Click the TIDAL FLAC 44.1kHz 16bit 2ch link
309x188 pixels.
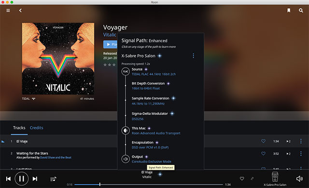click(x=154, y=74)
